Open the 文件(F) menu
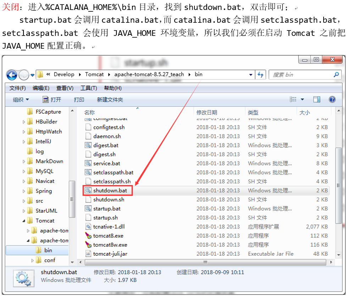Viewport: 347px width, 298px height. click(17, 88)
